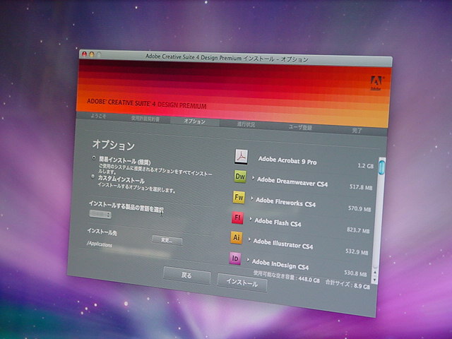Select the 簡易インストール radio option

(x=94, y=158)
